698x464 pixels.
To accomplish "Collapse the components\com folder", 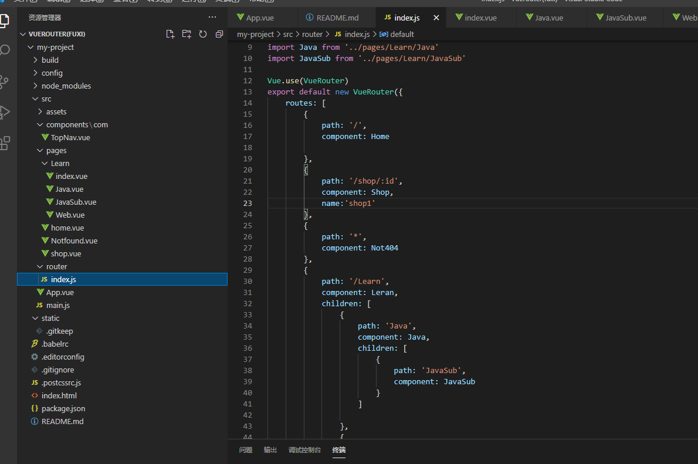I will (40, 125).
